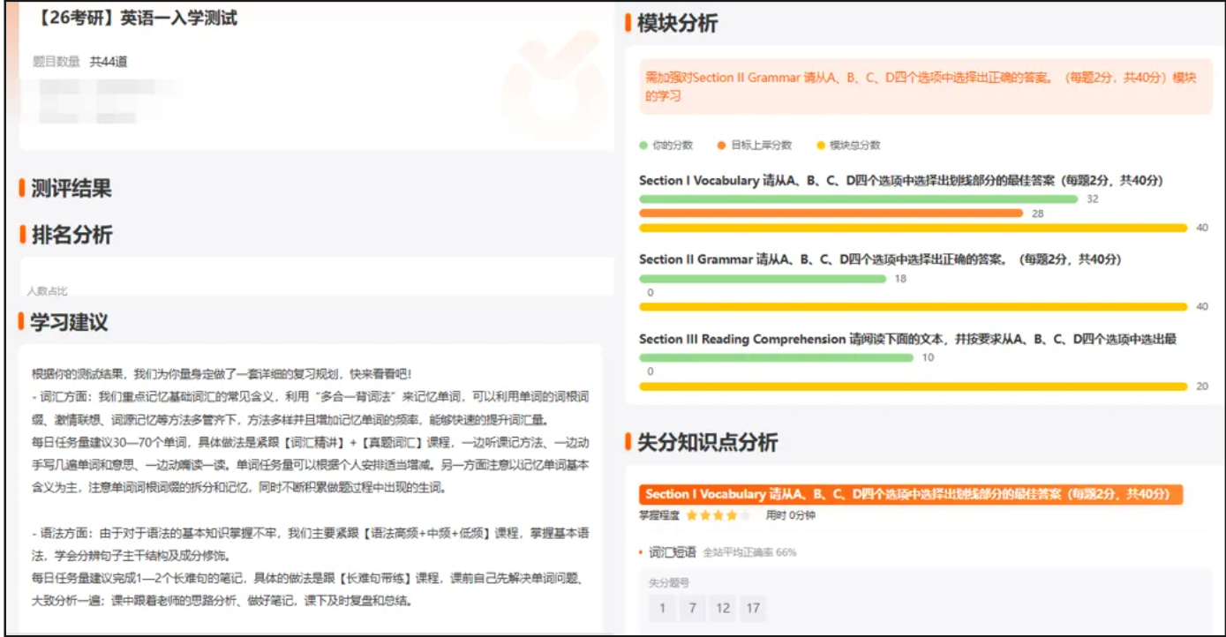Click the 测评结果 section heading
This screenshot has height=637, width=1226.
(71, 188)
